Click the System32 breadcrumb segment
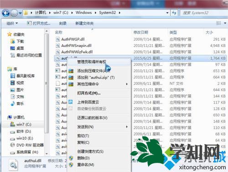Viewport: 228px width, 172px height. click(108, 13)
